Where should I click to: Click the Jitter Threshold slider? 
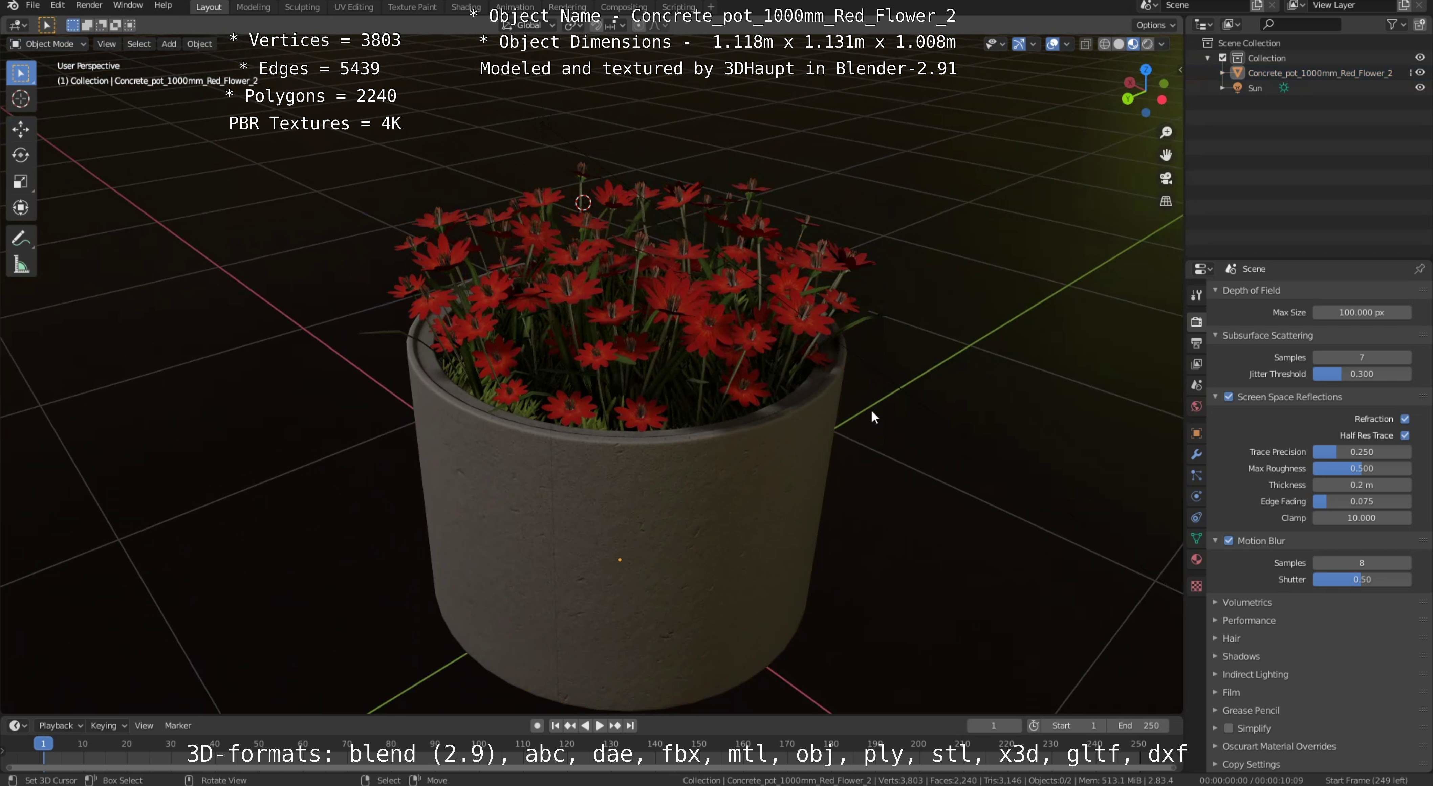coord(1362,374)
